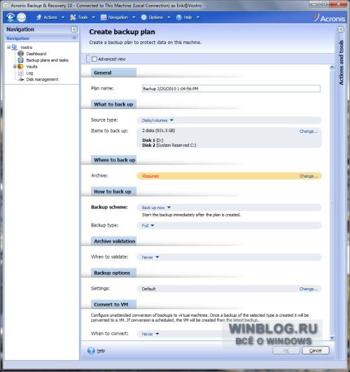Open the Tools menu dropdown arrow
350x372 pixels.
[x=94, y=17]
